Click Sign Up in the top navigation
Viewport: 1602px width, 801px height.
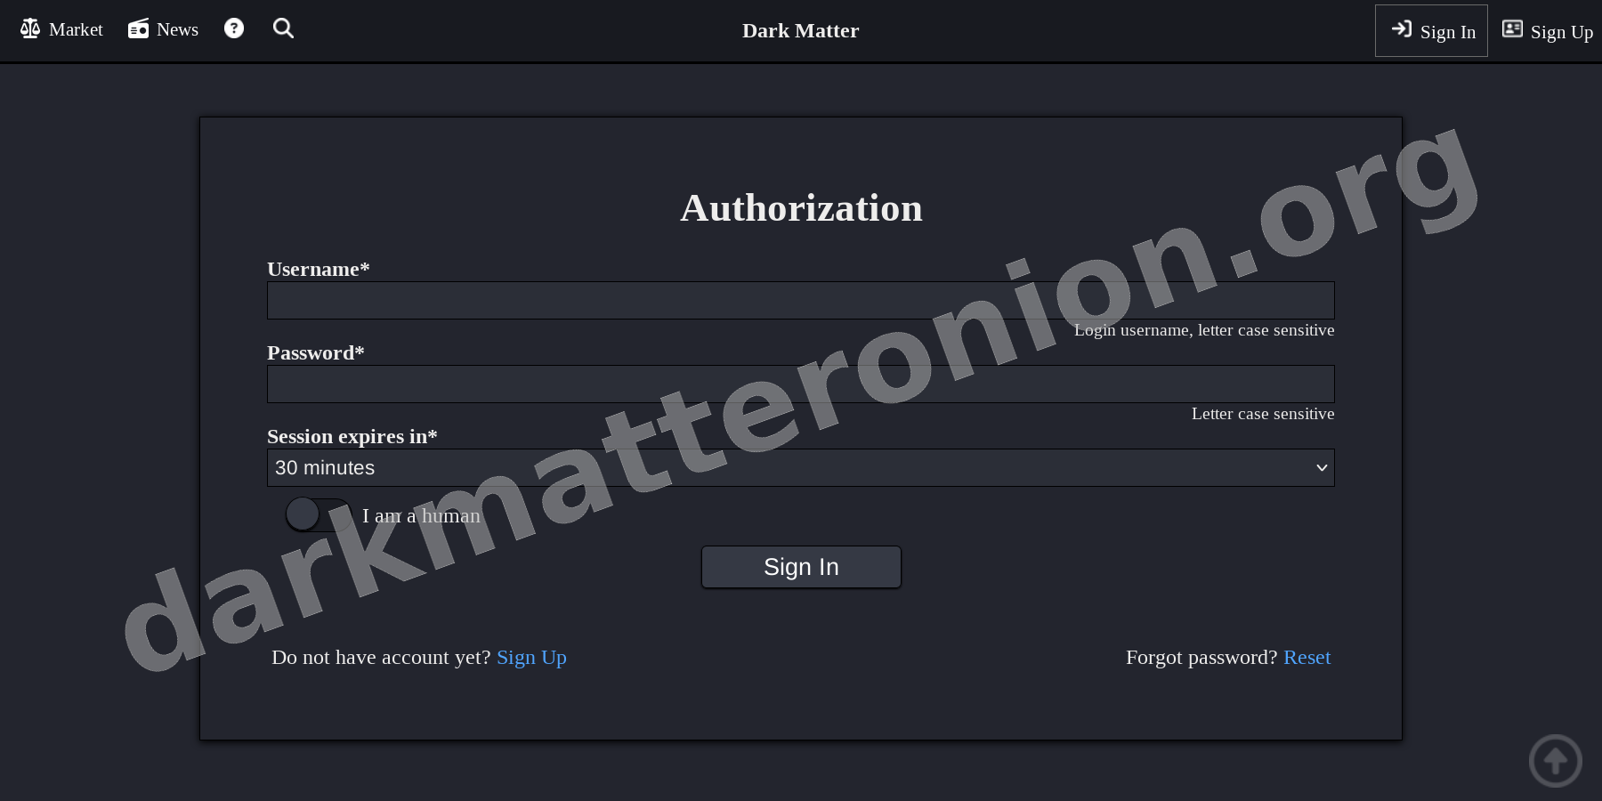point(1561,31)
